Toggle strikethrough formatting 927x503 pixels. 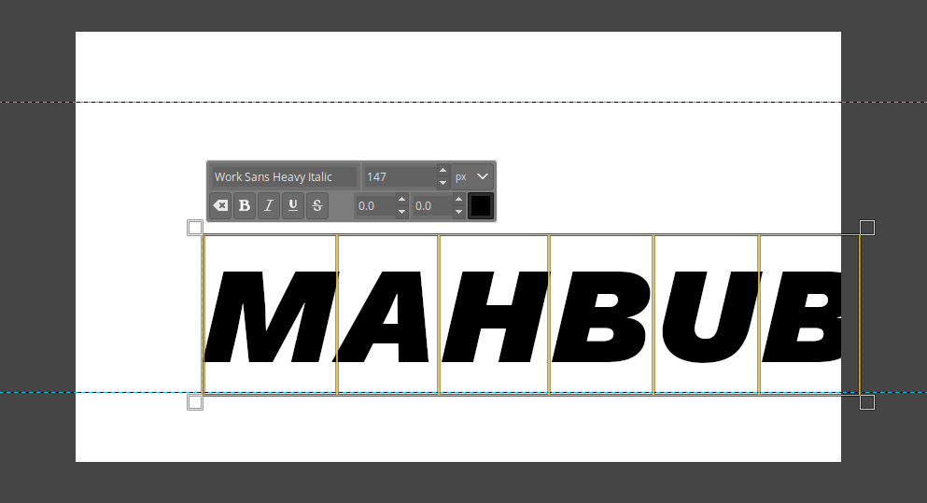(316, 205)
